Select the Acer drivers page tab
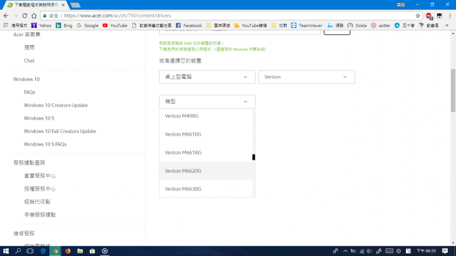This screenshot has width=456, height=256. (35, 5)
